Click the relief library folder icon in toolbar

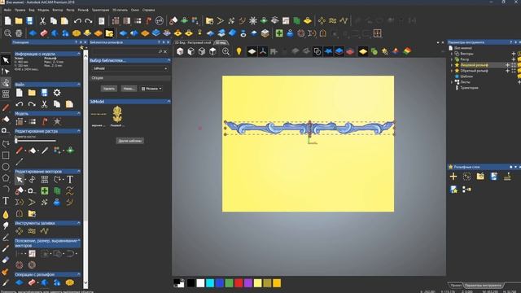pyautogui.click(x=109, y=33)
